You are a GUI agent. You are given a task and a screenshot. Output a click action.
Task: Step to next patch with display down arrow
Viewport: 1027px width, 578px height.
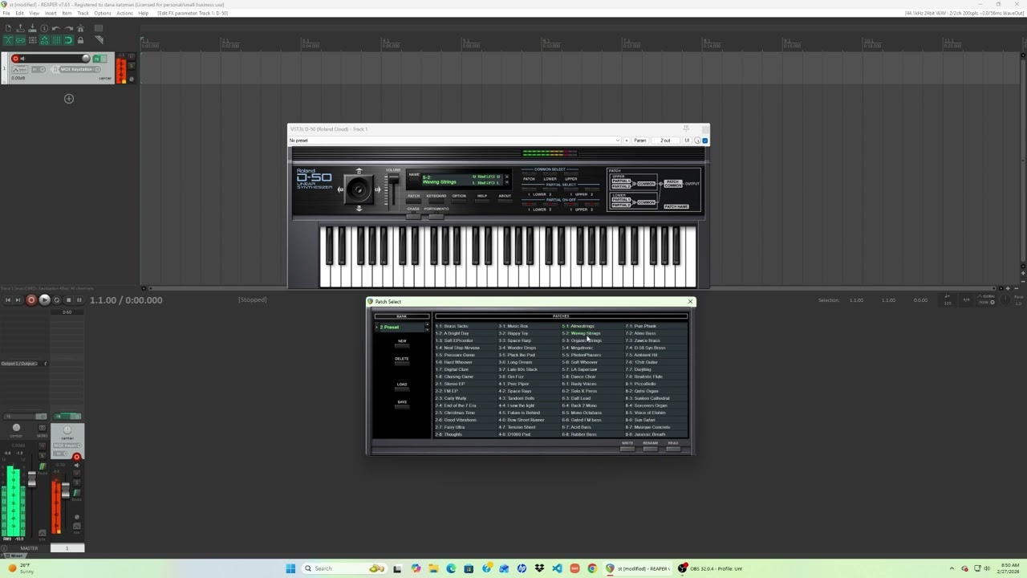coord(506,182)
